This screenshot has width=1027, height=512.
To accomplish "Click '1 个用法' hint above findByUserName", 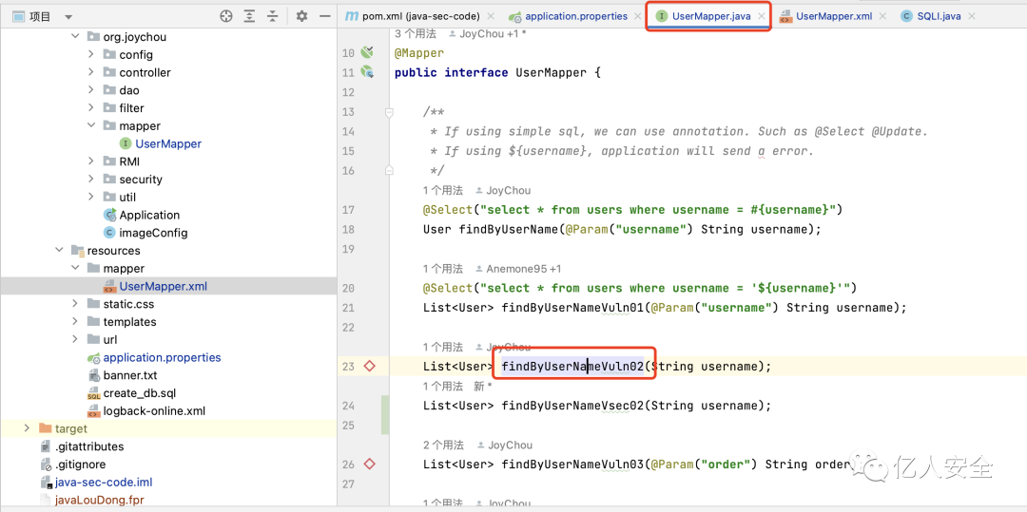I will (443, 190).
